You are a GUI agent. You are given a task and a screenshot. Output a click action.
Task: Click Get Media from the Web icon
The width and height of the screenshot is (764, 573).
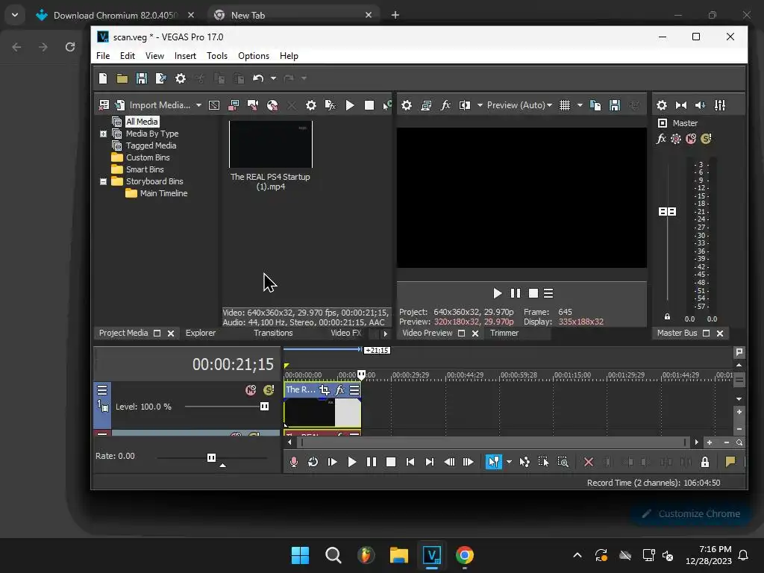[x=272, y=105]
